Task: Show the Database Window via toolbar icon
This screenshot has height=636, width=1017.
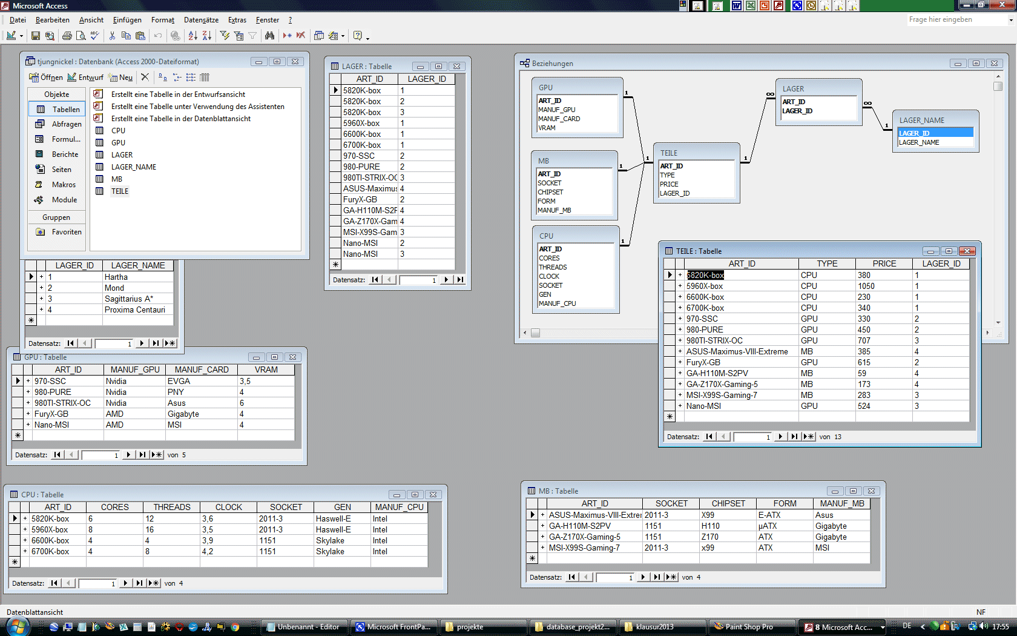Action: [x=319, y=36]
